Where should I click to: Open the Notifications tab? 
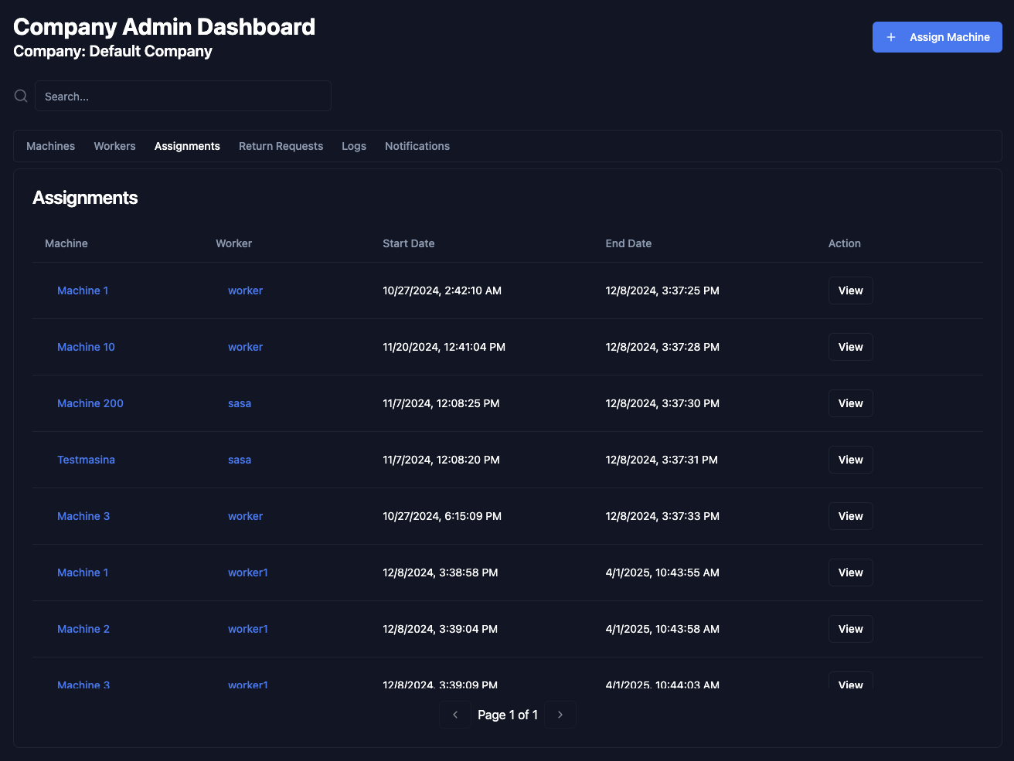[x=417, y=146]
